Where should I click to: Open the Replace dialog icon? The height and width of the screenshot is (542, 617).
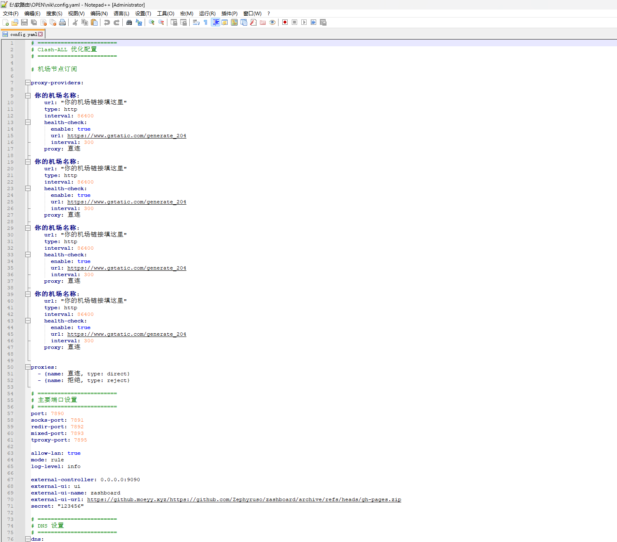coord(139,22)
